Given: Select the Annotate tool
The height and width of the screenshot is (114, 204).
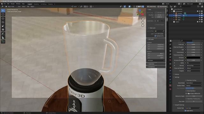Looking at the screenshot, I should [x=3, y=34].
